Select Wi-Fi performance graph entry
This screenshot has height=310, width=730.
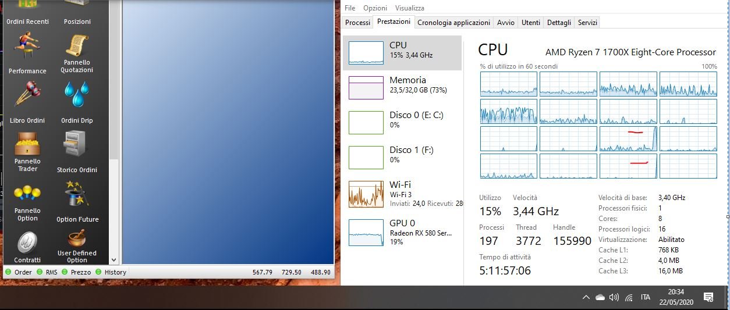coord(402,194)
